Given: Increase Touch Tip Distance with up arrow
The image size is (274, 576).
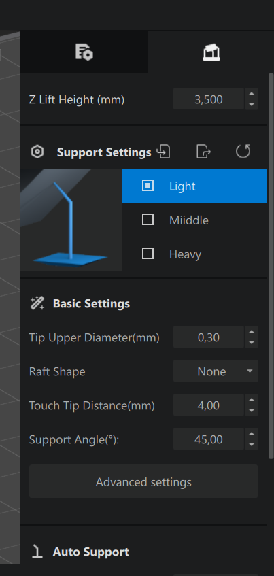Looking at the screenshot, I should pyautogui.click(x=252, y=400).
